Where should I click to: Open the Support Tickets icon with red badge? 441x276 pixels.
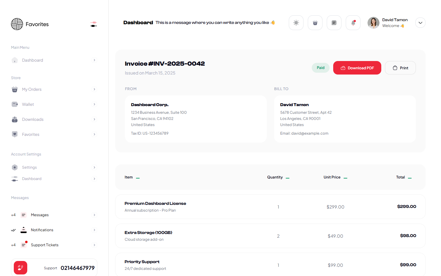pos(24,245)
